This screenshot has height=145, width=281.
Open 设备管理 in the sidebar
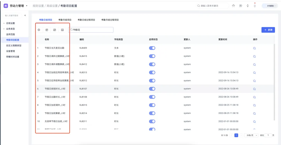point(10,51)
